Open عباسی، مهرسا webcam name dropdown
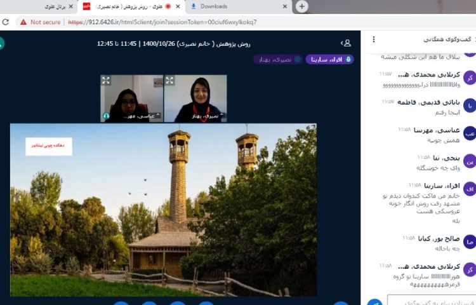The width and height of the screenshot is (476, 305). point(142,116)
